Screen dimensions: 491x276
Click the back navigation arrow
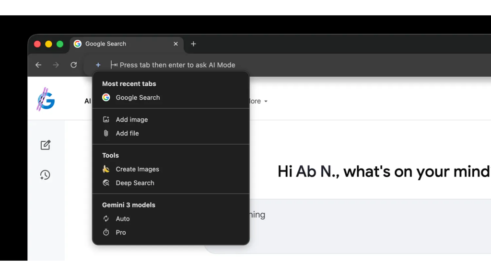click(x=38, y=65)
